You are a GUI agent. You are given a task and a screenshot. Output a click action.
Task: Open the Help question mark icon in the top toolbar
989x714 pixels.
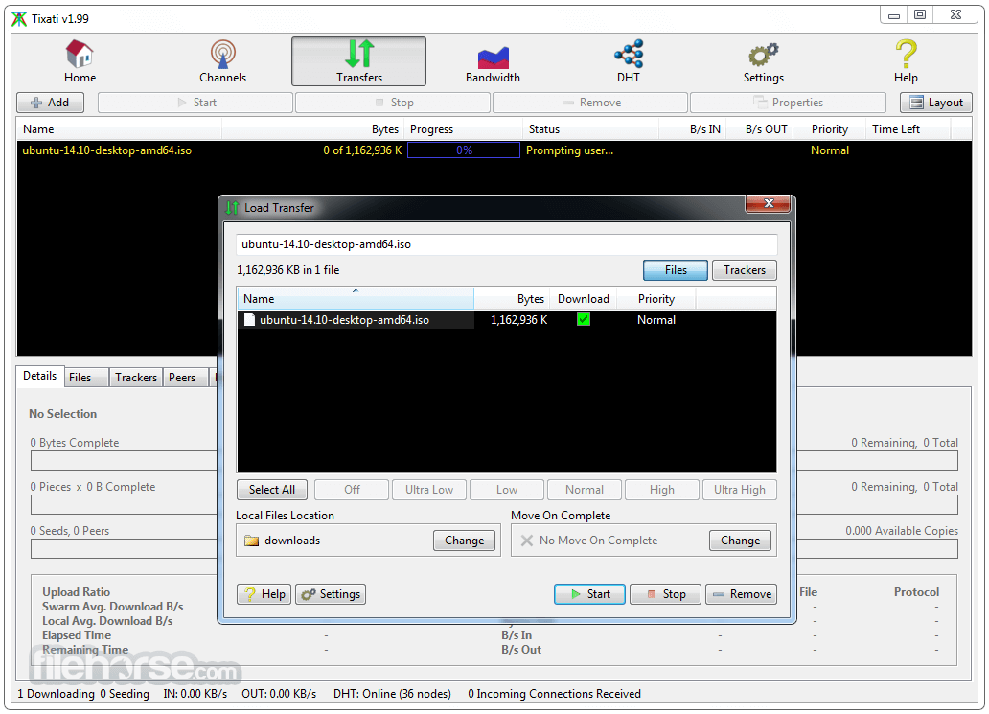pyautogui.click(x=906, y=54)
